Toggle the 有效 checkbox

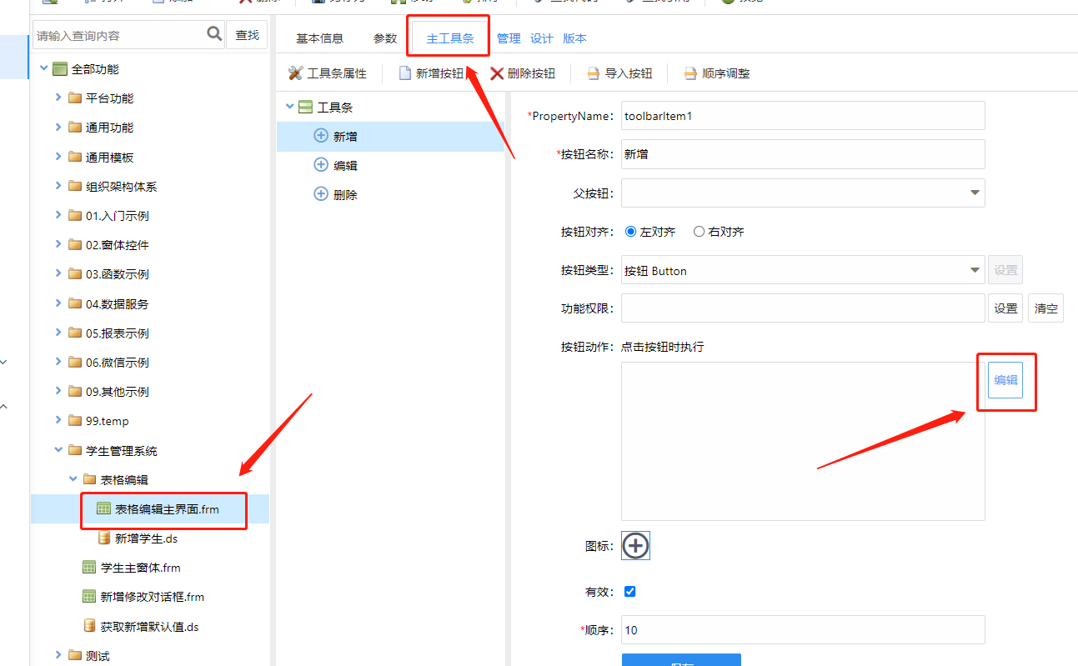tap(630, 592)
